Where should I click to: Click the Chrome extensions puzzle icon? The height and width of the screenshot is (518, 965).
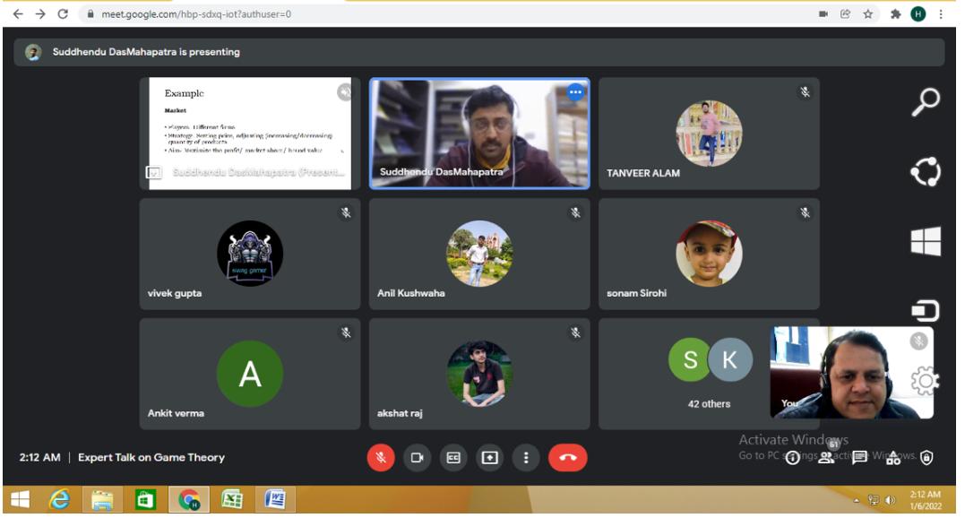pos(894,14)
